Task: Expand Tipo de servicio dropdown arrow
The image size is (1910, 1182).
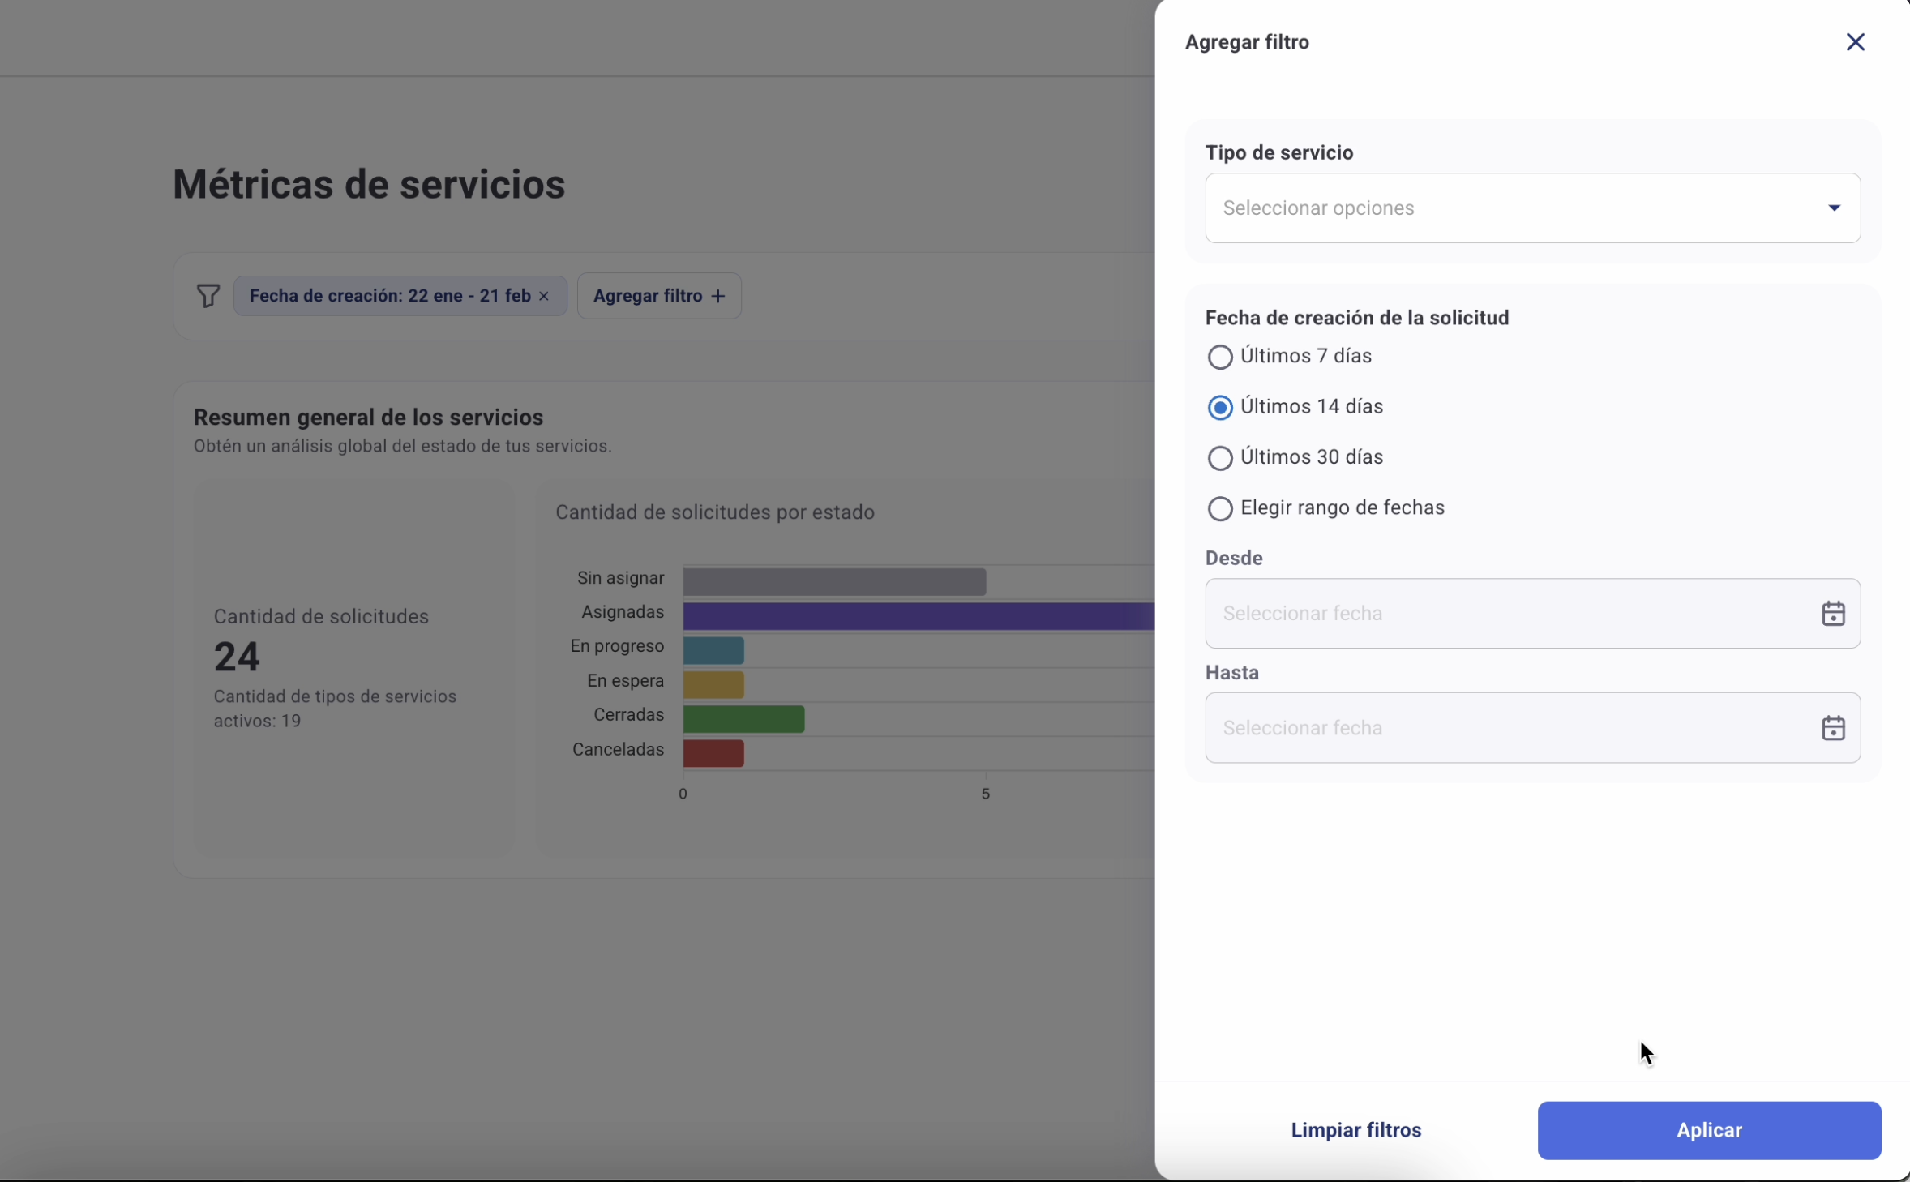Action: coord(1834,208)
